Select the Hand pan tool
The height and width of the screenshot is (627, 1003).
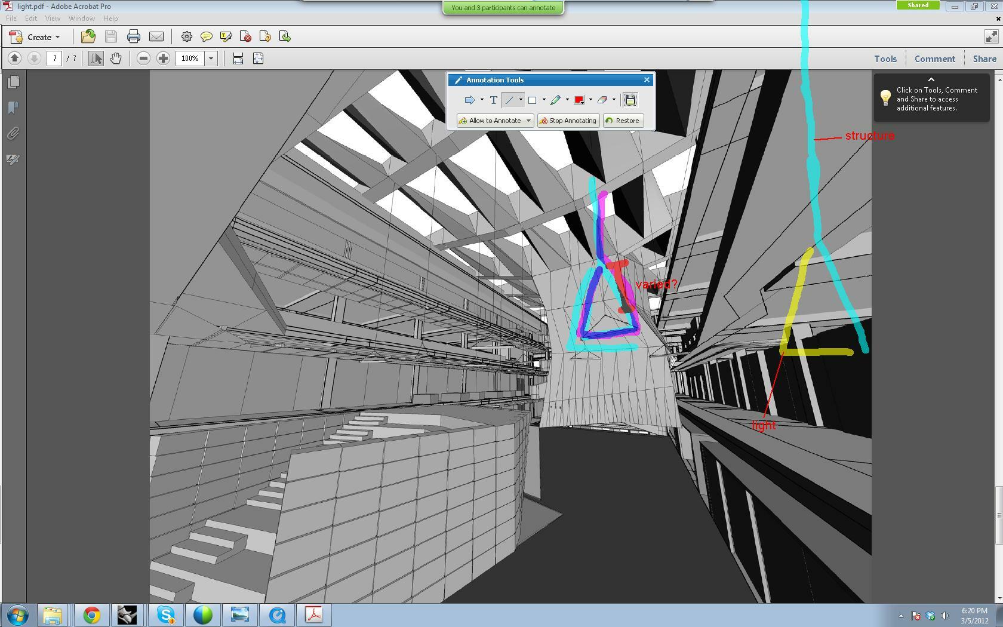(x=115, y=59)
